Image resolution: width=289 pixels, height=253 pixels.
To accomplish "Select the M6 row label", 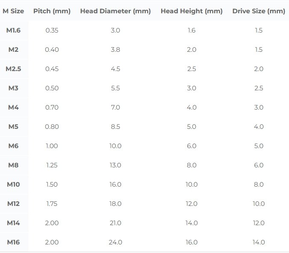I will point(13,146).
